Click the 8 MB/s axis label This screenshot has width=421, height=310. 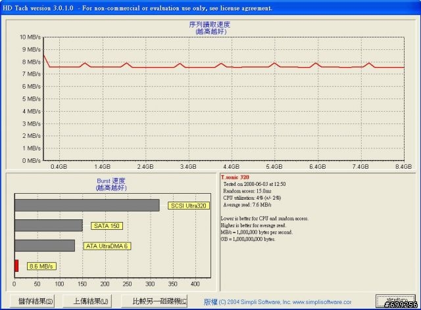click(32, 62)
